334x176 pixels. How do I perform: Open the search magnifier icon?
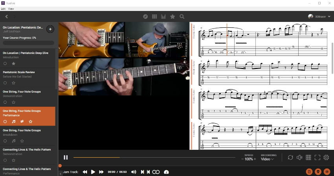click(182, 16)
